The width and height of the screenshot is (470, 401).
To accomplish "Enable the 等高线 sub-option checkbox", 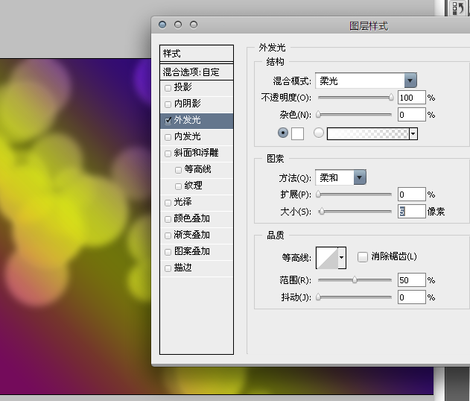I will [178, 170].
